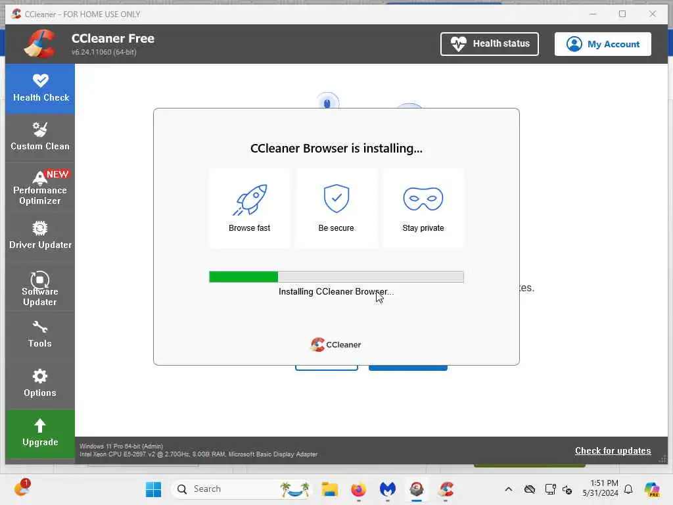This screenshot has height=505, width=673.
Task: Click the Browse fast rocket icon
Action: (x=249, y=200)
